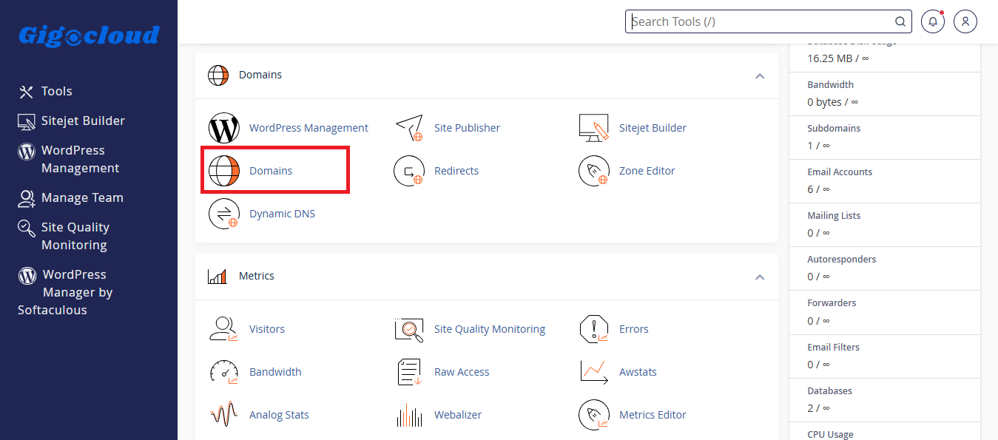Click the Errors link
This screenshot has width=998, height=440.
coord(634,329)
